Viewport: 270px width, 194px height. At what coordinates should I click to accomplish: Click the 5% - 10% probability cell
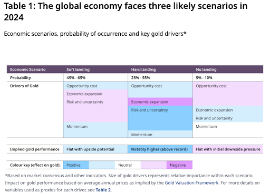pyautogui.click(x=228, y=78)
